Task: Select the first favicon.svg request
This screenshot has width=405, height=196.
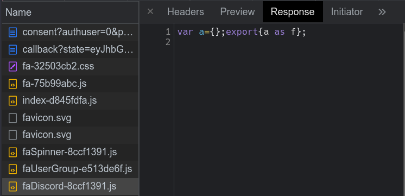Action: tap(70, 118)
